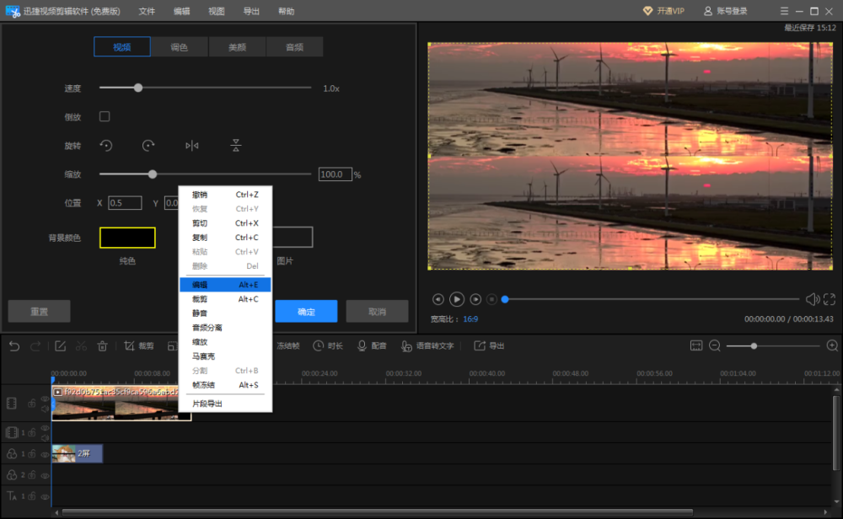Rotate the video clockwise
This screenshot has width=843, height=519.
(x=148, y=146)
